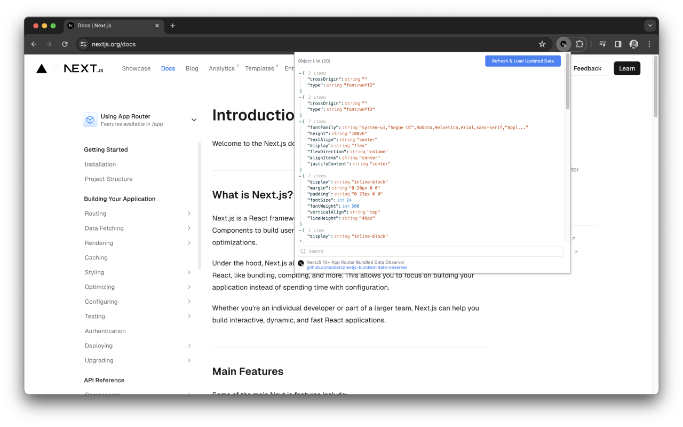Open the Data Fetching sidebar link
Viewport: 683px width, 427px height.
click(x=104, y=228)
